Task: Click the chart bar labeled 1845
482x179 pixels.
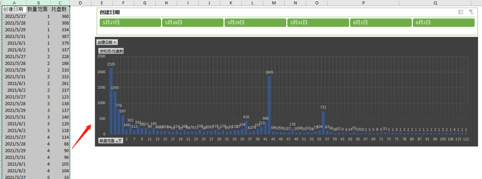Action: [x=269, y=105]
